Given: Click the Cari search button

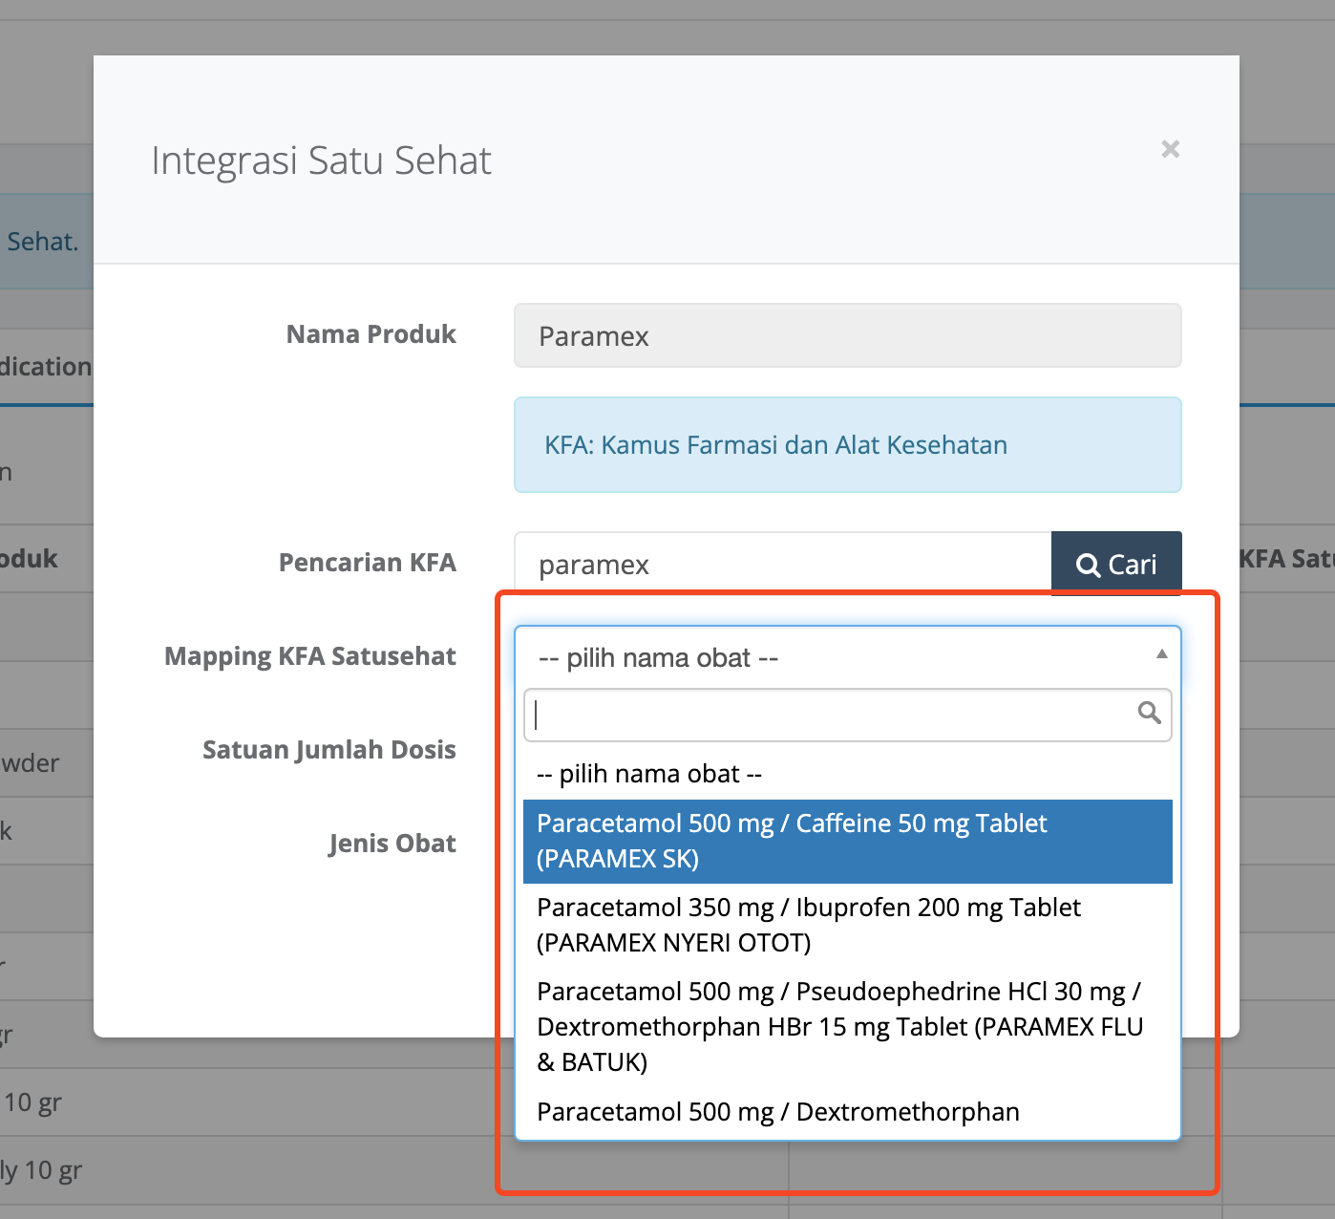Looking at the screenshot, I should coord(1116,564).
